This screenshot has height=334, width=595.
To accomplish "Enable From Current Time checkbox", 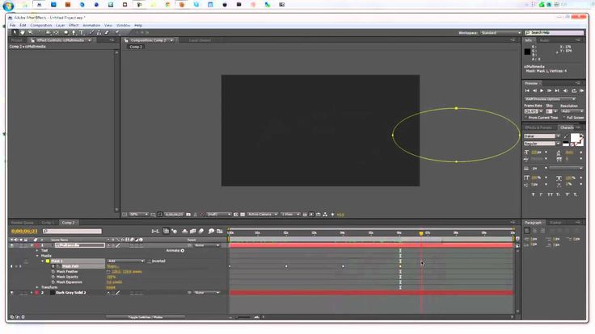I will coord(526,118).
